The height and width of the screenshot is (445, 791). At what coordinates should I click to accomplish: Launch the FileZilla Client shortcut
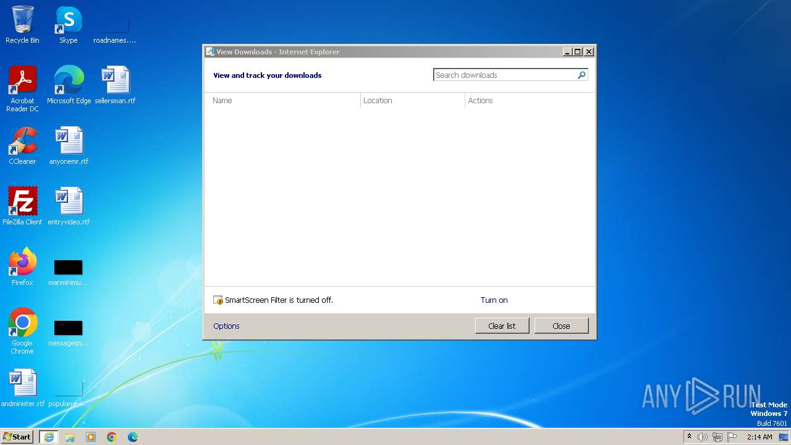(22, 206)
